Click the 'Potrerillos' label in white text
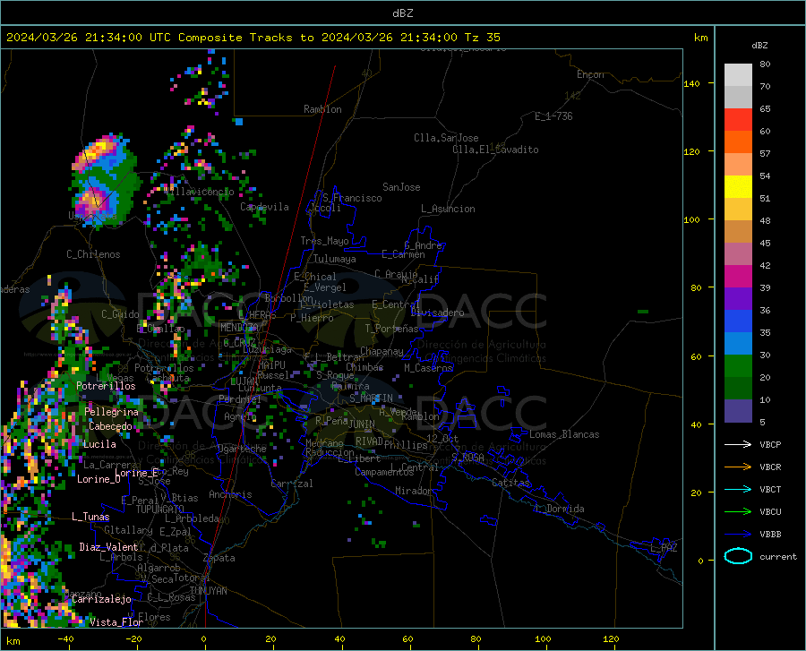The image size is (806, 651). [106, 386]
